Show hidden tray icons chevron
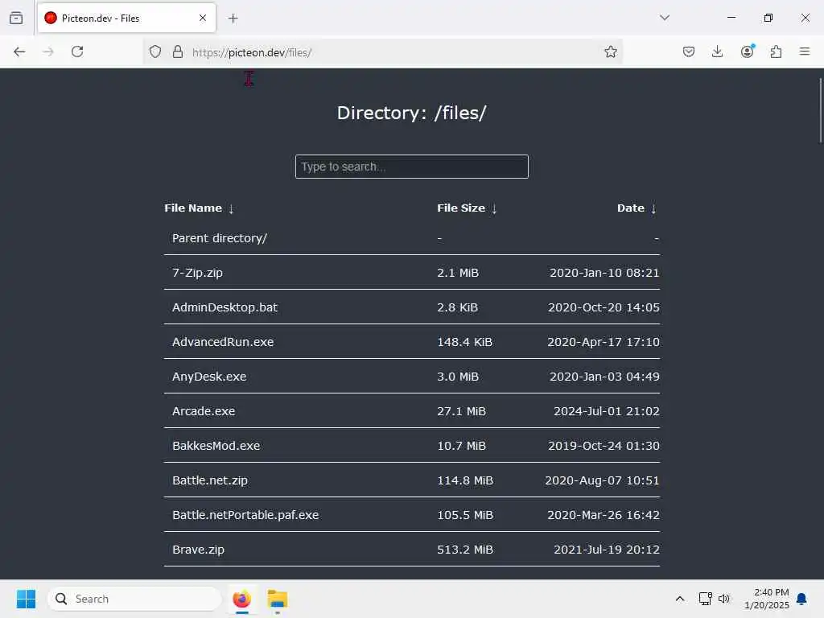This screenshot has width=824, height=618. click(x=679, y=599)
